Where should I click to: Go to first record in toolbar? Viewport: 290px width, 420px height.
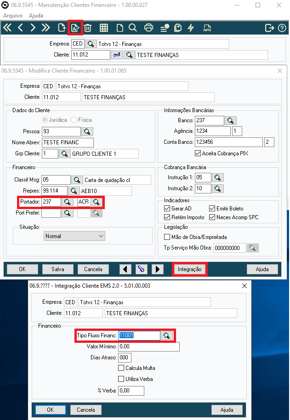[7, 28]
